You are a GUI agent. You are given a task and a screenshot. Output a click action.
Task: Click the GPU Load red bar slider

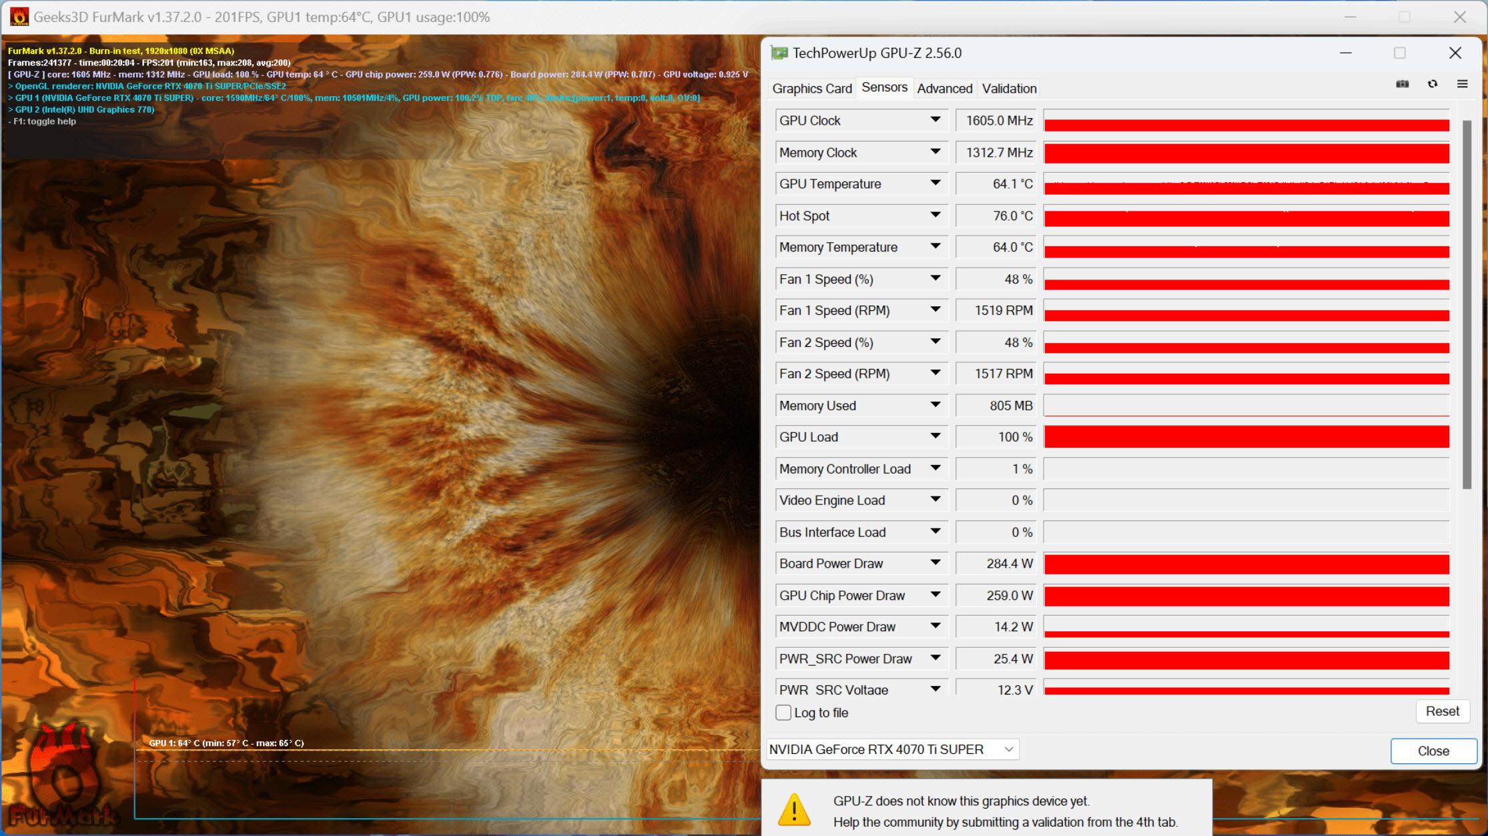pyautogui.click(x=1247, y=438)
